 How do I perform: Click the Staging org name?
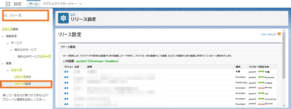[x=269, y=83]
